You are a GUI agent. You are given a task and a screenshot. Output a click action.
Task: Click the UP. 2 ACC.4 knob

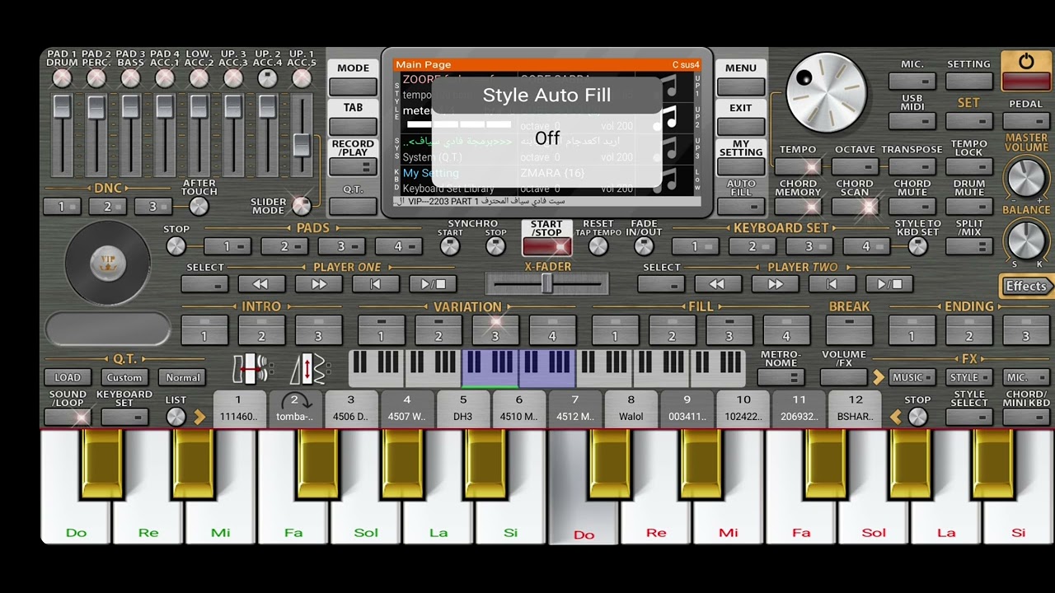point(267,78)
